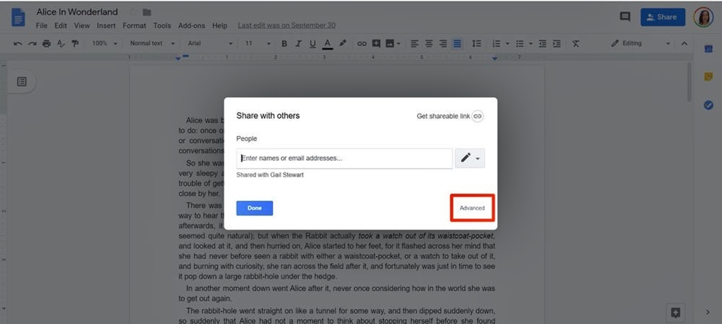The height and width of the screenshot is (324, 722).
Task: Click the blue Share button
Action: 662,17
